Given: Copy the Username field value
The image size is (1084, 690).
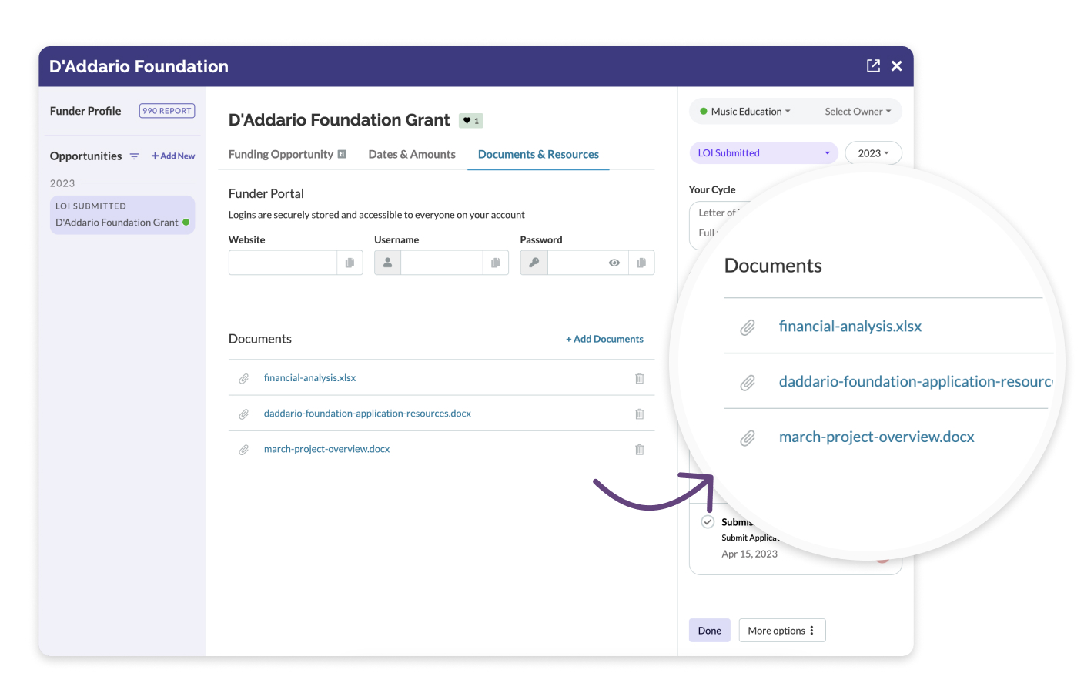Looking at the screenshot, I should pos(496,263).
